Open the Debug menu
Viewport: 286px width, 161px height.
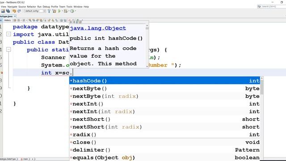point(46,7)
